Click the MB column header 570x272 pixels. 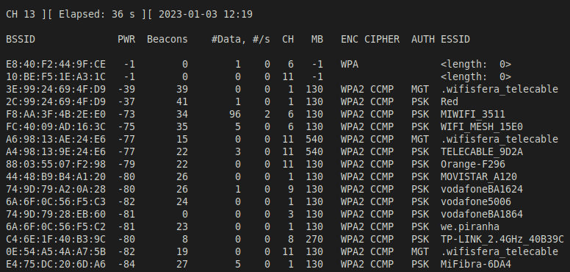(x=317, y=39)
